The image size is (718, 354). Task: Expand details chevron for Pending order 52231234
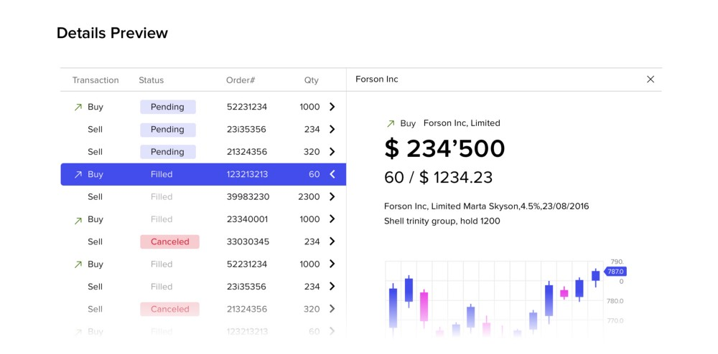332,107
